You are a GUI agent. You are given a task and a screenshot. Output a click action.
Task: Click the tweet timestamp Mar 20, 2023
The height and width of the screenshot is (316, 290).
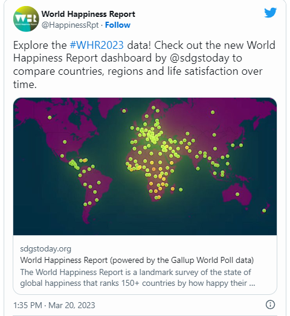(x=72, y=305)
